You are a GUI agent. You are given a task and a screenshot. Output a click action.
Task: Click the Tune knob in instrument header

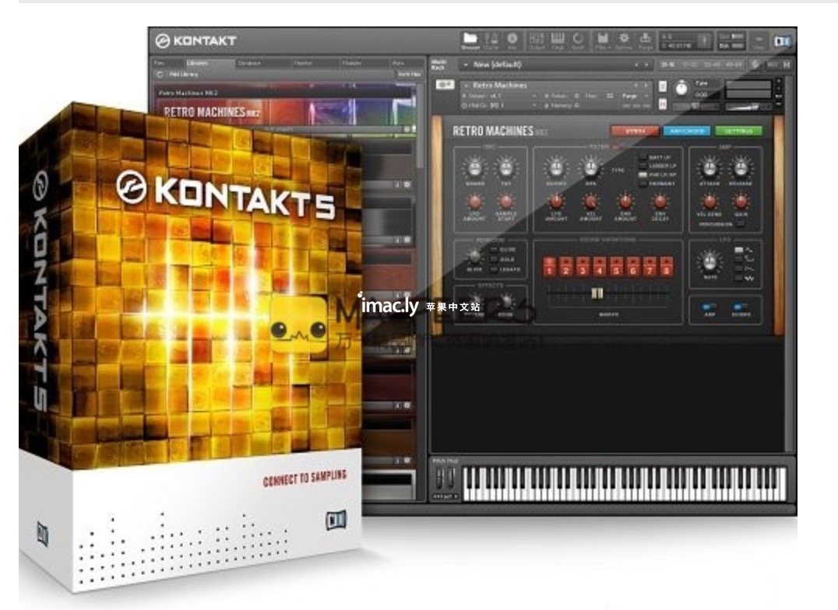point(681,88)
